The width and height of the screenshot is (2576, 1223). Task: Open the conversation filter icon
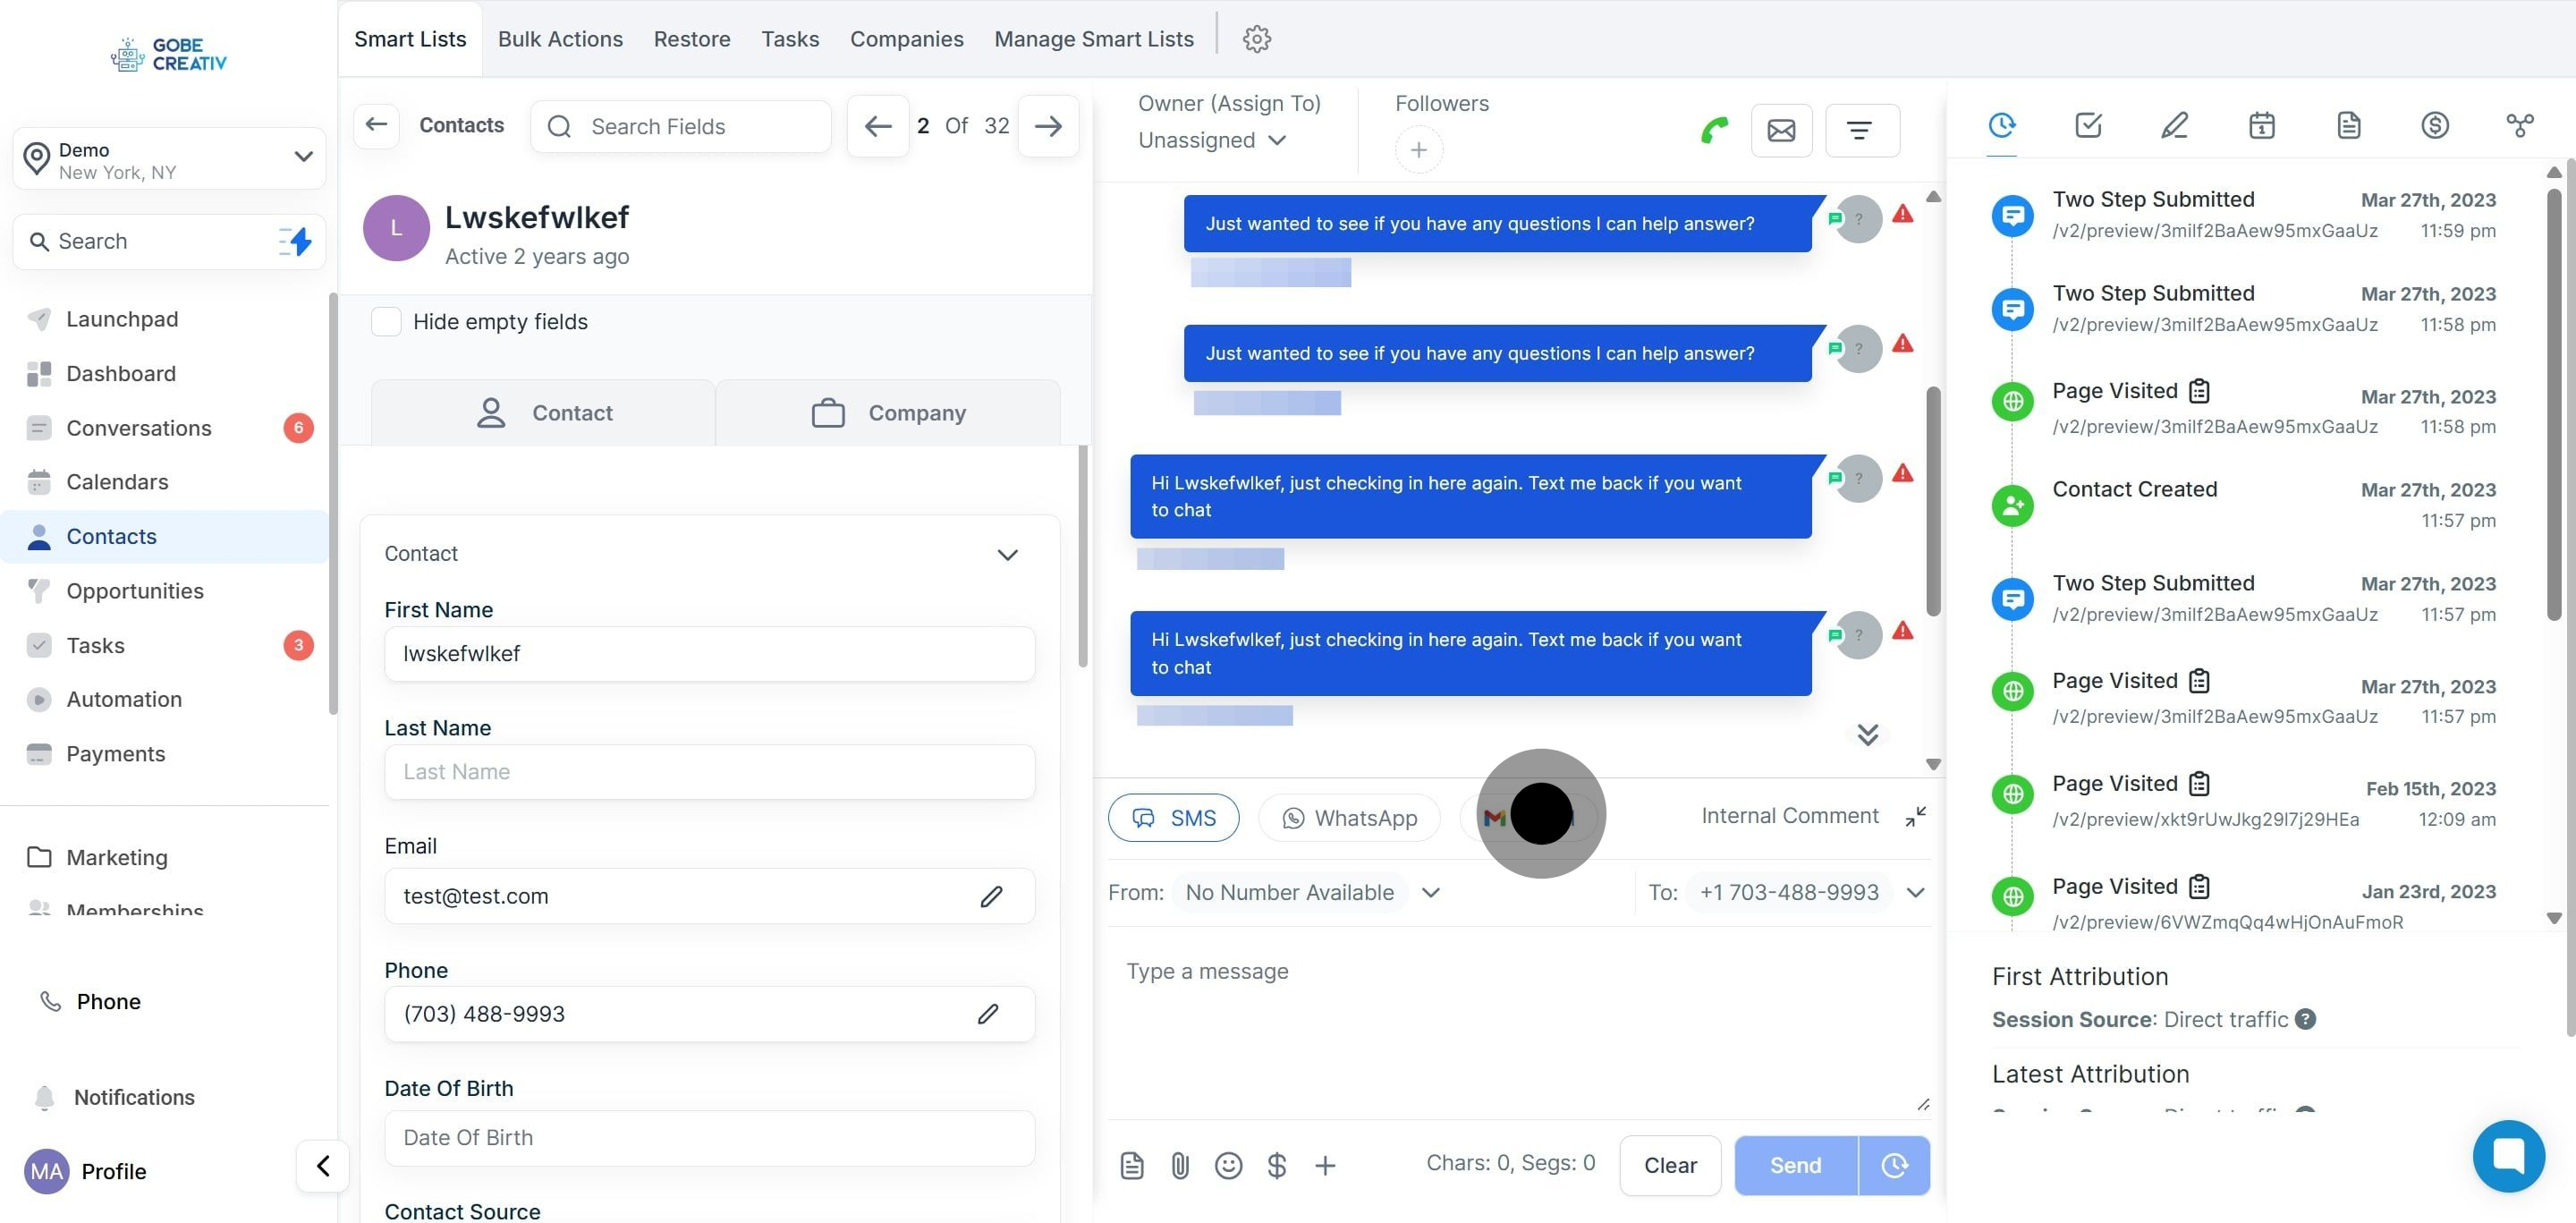(x=1860, y=130)
